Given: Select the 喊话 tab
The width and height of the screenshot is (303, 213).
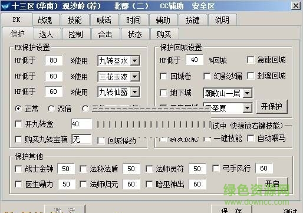Looking at the screenshot, I should (x=104, y=20).
